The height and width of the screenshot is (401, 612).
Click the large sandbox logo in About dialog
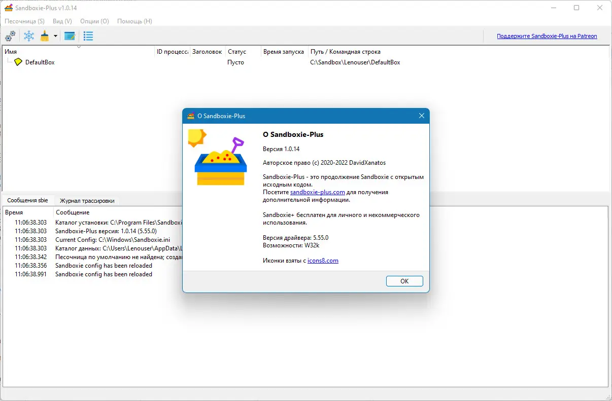pos(217,158)
